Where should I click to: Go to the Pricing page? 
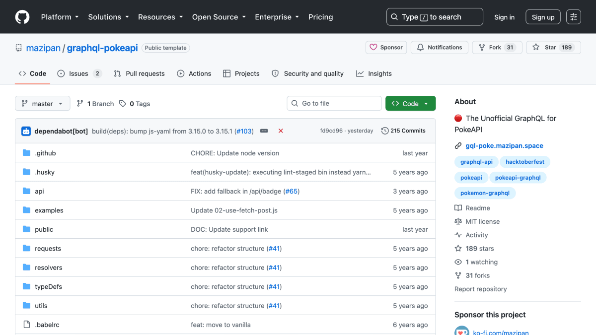[320, 17]
